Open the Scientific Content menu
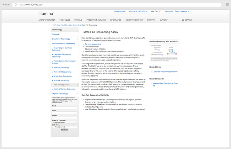The image size is (231, 149). 135,20
